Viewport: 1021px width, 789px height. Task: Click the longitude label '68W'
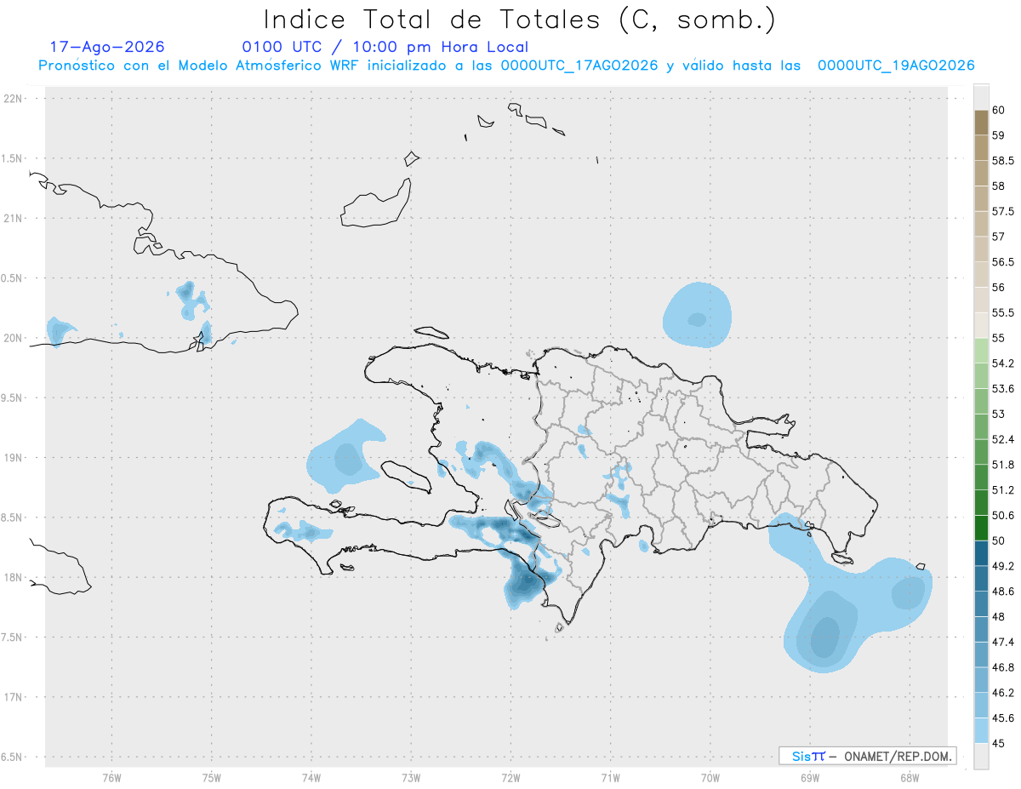(909, 777)
